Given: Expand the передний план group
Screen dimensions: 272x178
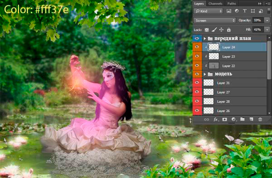Looking at the screenshot, I should 205,39.
